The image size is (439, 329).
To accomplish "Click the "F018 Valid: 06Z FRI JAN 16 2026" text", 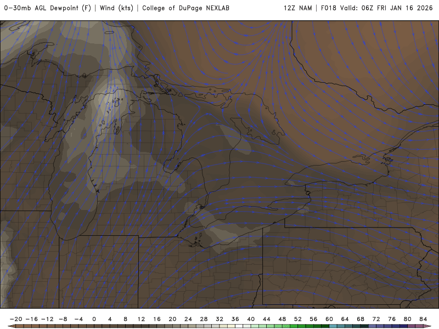I will point(377,8).
